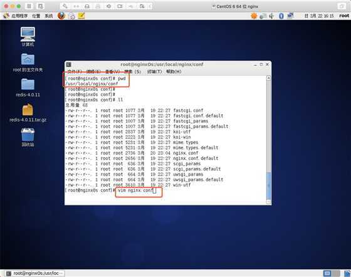Open terminal 搜索(S) menu
This screenshot has width=351, height=277.
click(x=133, y=71)
